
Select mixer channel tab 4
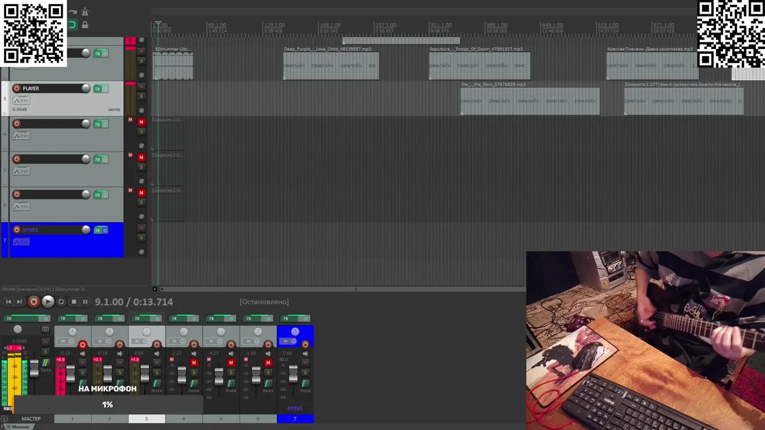(183, 419)
